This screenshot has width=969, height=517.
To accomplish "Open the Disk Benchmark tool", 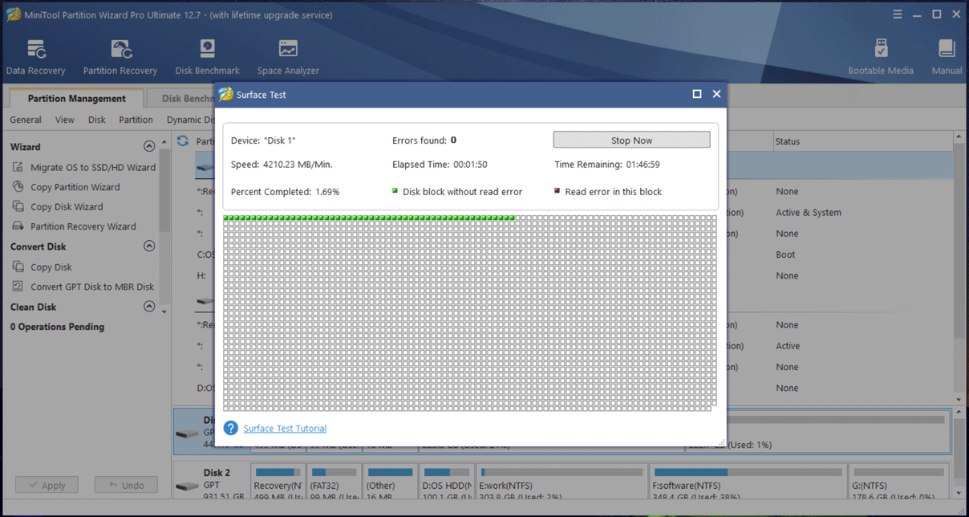I will tap(207, 58).
